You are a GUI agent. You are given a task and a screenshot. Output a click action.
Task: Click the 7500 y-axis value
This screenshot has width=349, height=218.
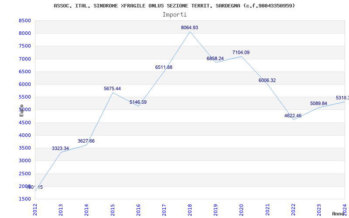tap(25, 46)
